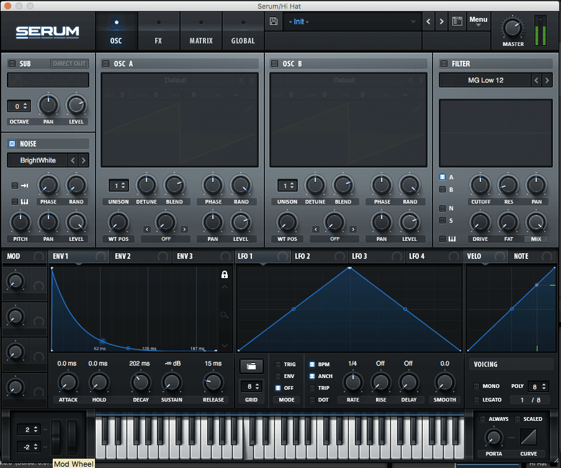Click the mod wheel slider
The width and height of the screenshot is (561, 468).
coord(72,437)
